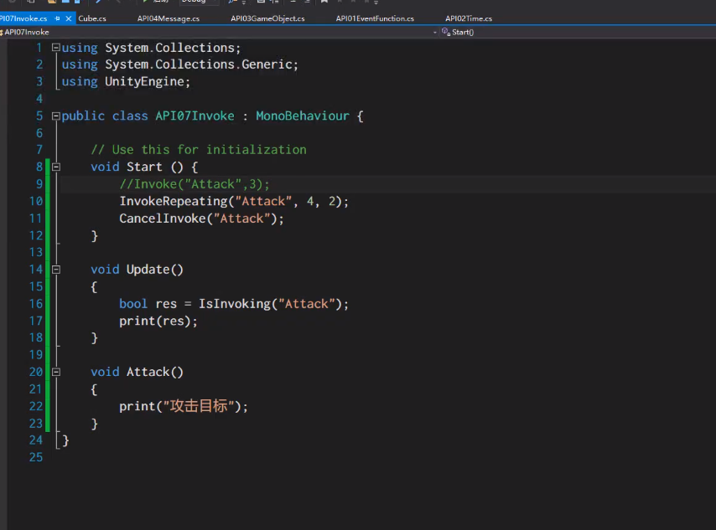Click the MonoBehaviour base class name
This screenshot has width=716, height=530.
click(x=303, y=116)
